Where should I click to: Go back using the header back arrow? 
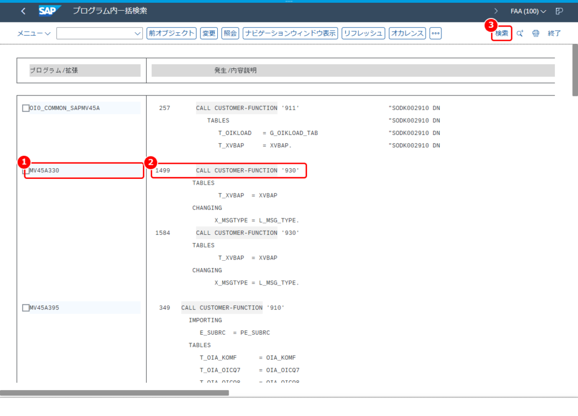pos(23,11)
